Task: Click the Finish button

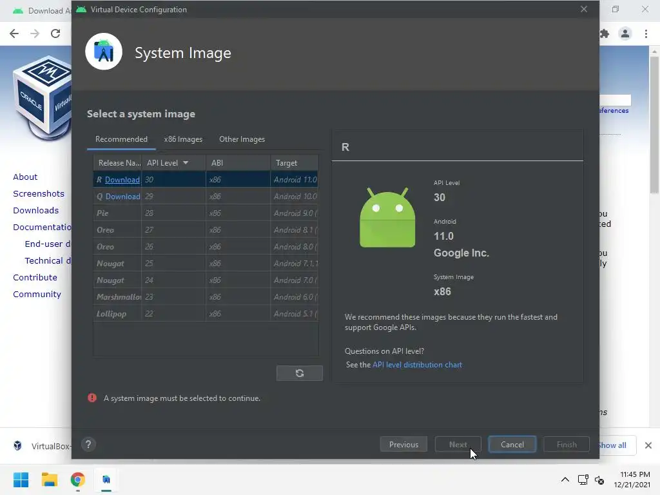Action: 567,445
